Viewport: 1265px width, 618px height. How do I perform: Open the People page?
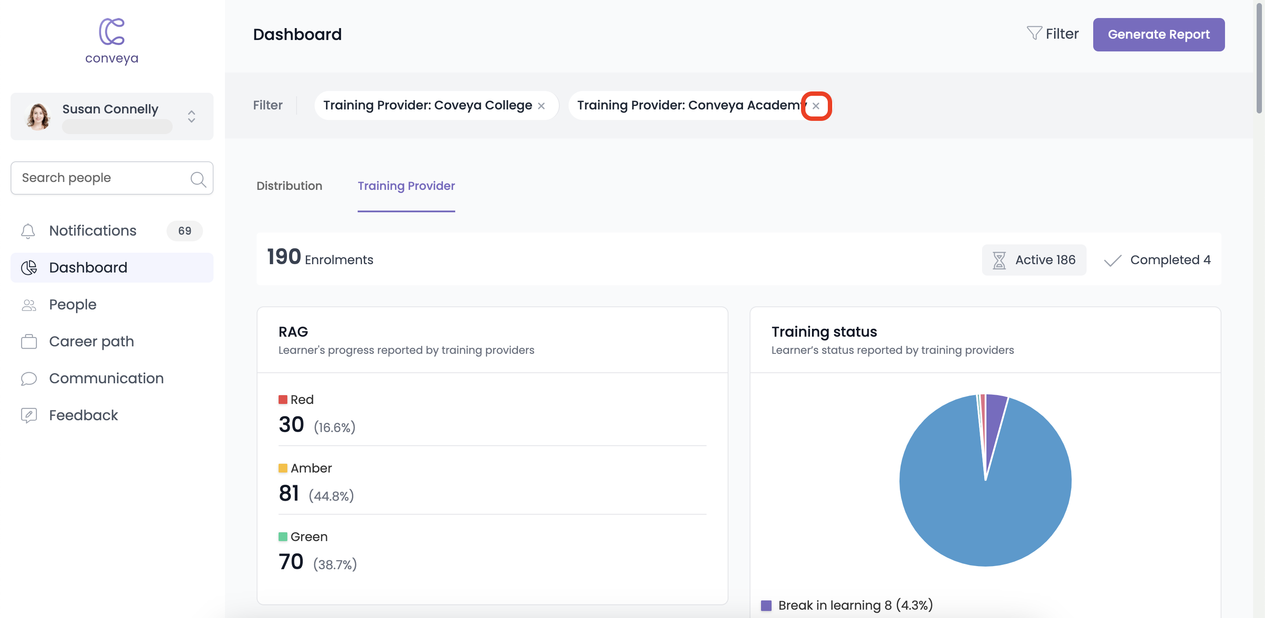(112, 305)
